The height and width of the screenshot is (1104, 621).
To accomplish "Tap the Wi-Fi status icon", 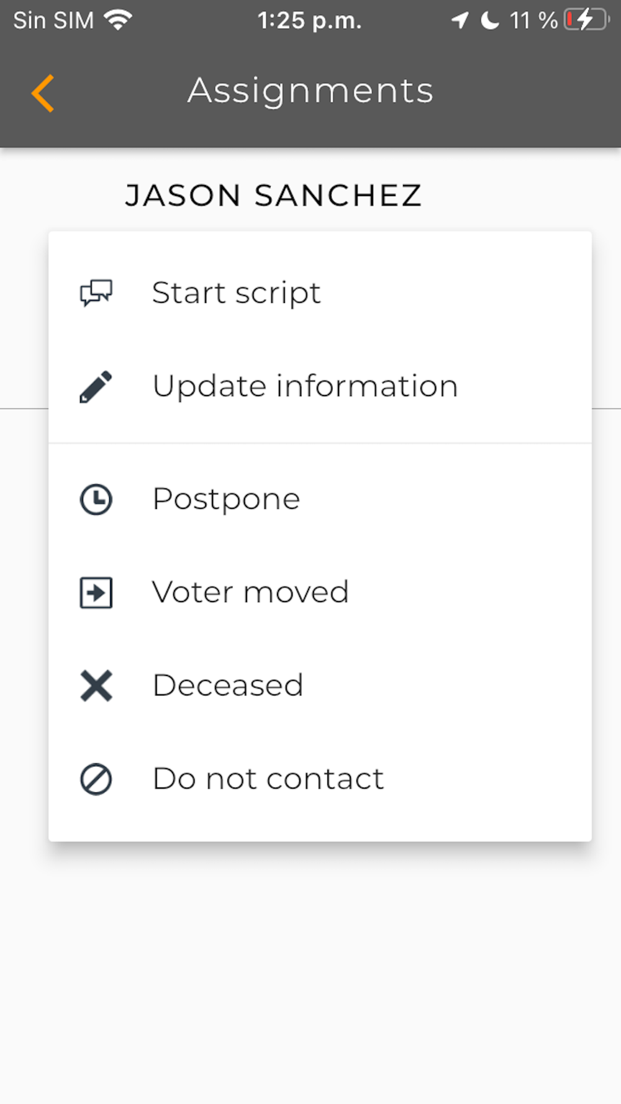I will pos(118,20).
